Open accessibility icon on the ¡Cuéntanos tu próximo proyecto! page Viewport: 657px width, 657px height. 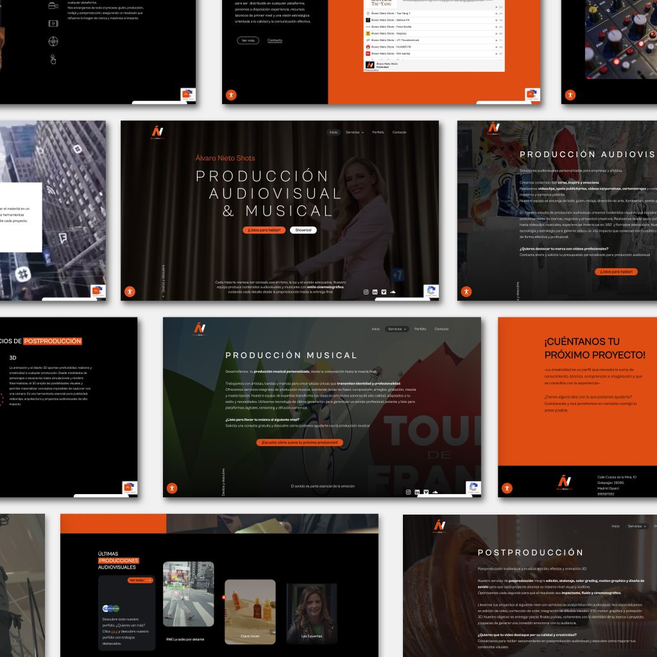[x=507, y=488]
